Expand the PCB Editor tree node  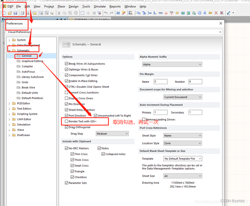coord(9,104)
